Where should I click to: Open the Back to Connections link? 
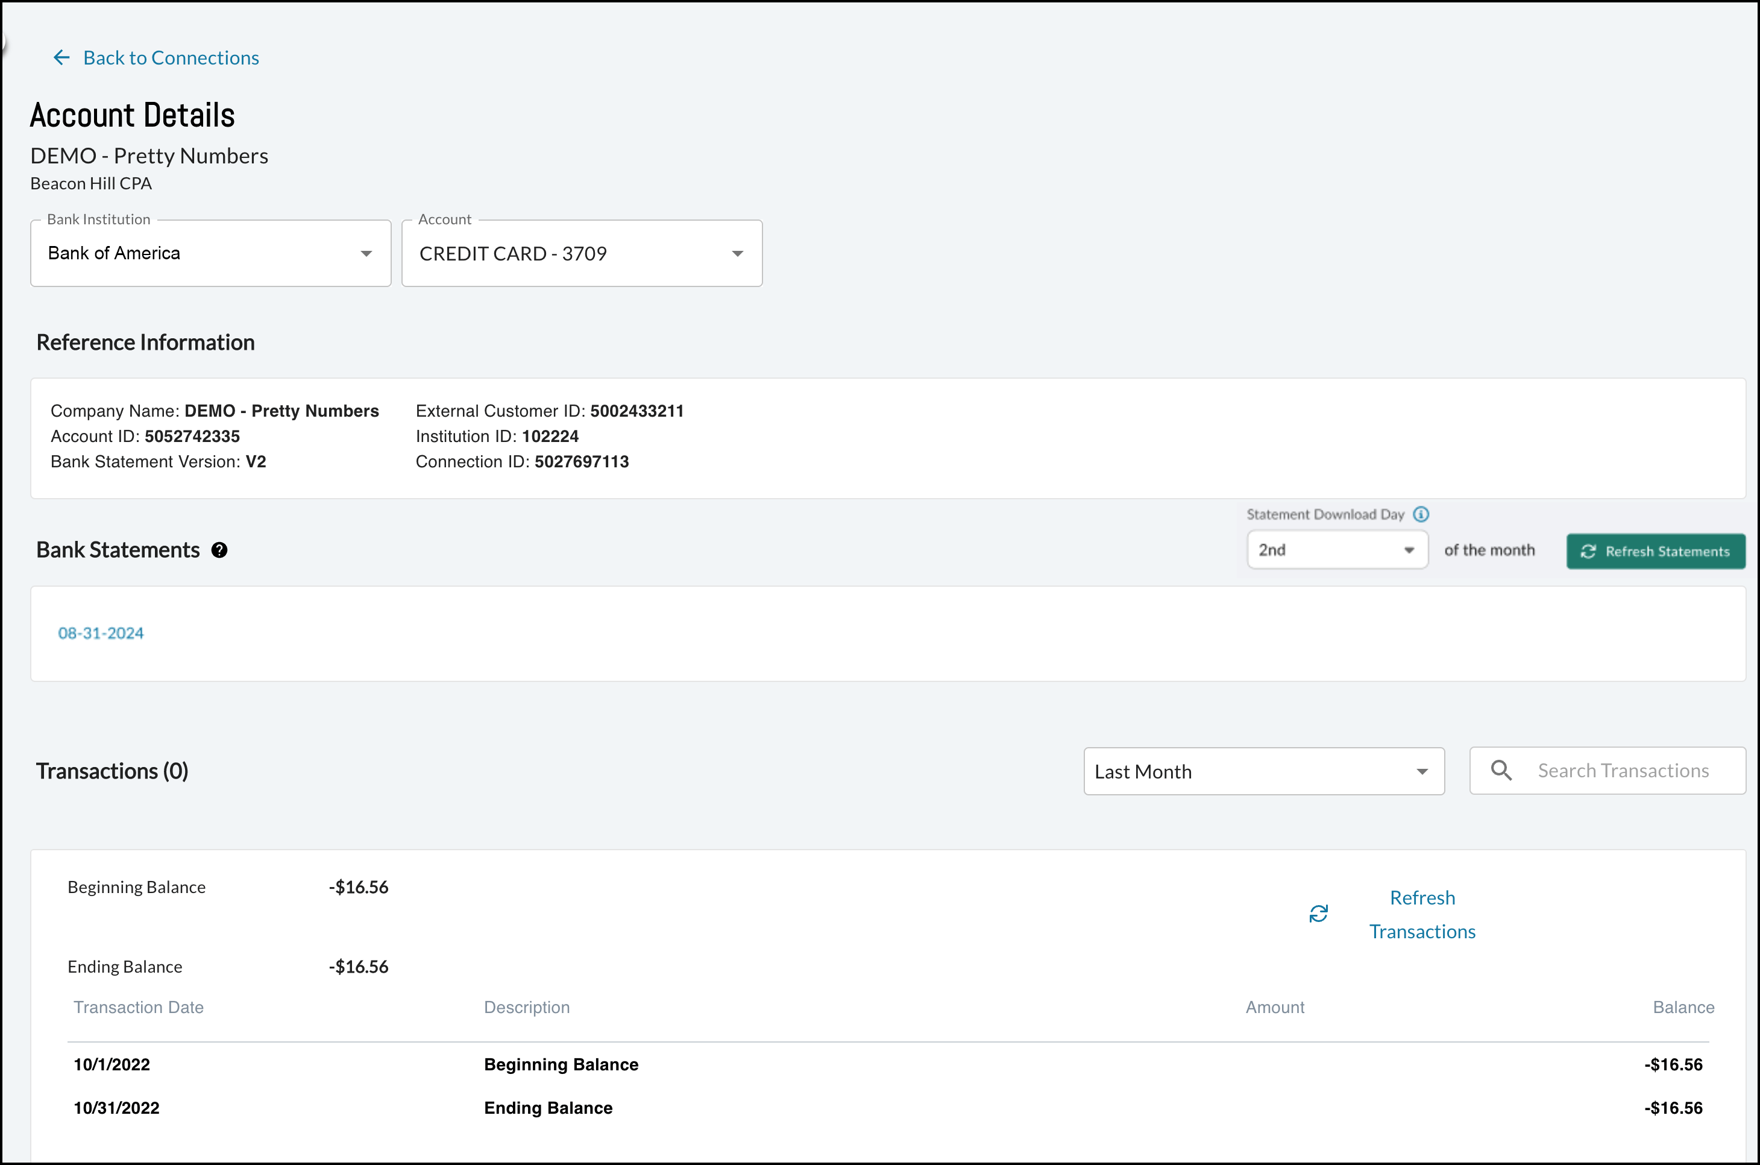(x=171, y=57)
